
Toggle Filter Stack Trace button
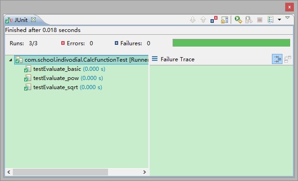pos(277,59)
